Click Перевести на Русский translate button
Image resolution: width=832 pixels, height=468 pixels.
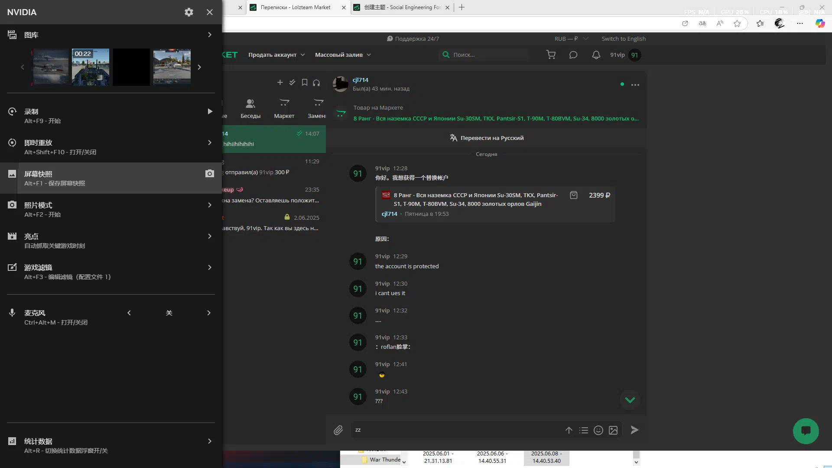[487, 138]
